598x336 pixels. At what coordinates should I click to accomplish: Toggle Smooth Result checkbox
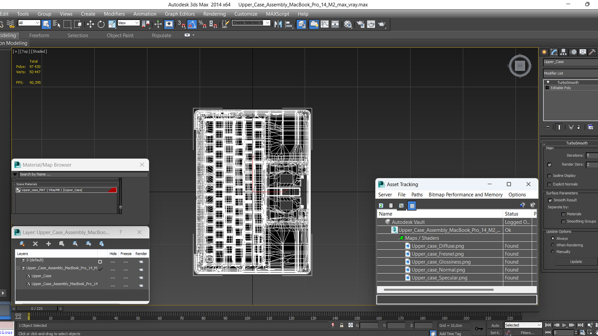(x=550, y=200)
